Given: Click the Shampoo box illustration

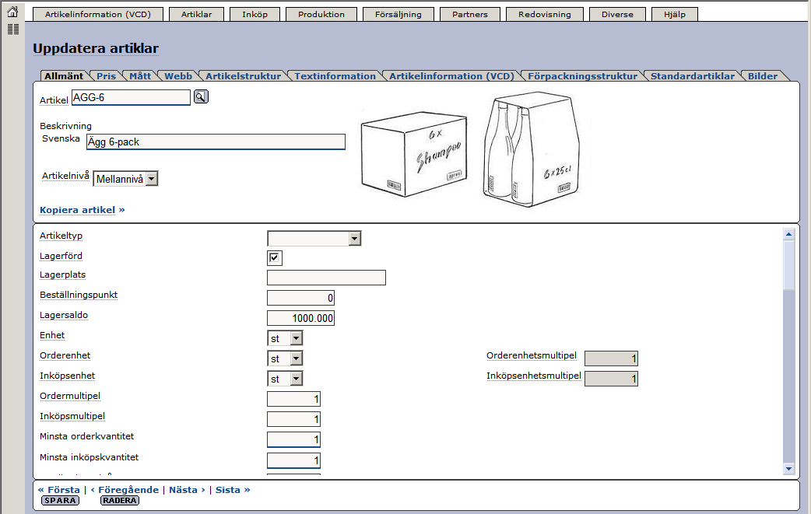Looking at the screenshot, I should click(x=414, y=154).
